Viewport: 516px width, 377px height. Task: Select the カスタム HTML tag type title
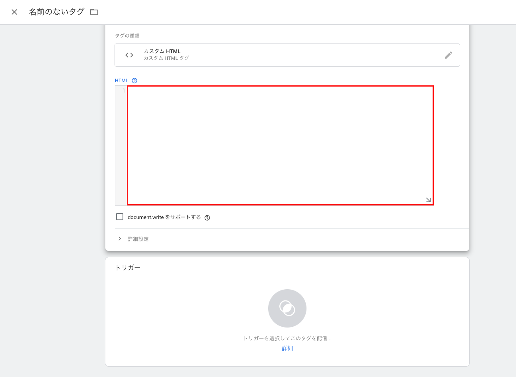click(162, 51)
